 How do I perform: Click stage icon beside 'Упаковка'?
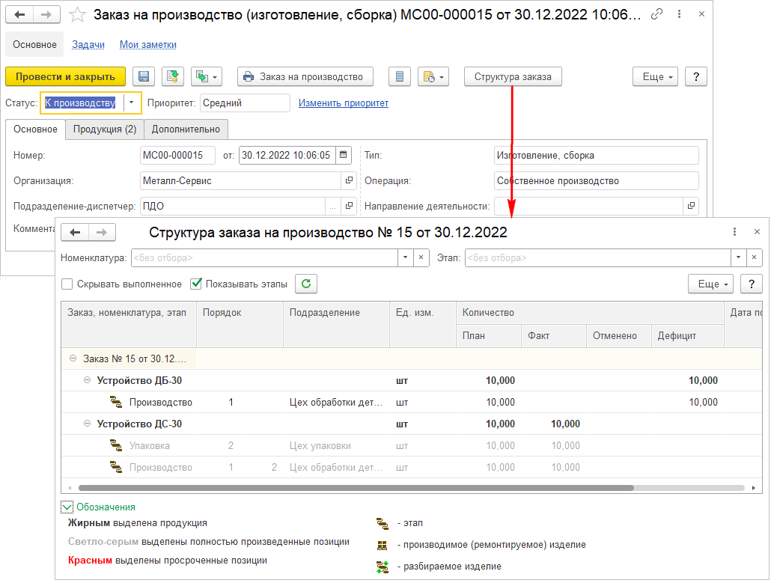coord(115,445)
